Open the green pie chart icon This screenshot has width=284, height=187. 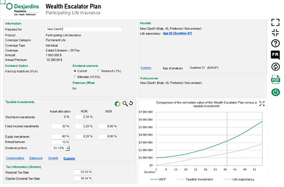pos(118,104)
